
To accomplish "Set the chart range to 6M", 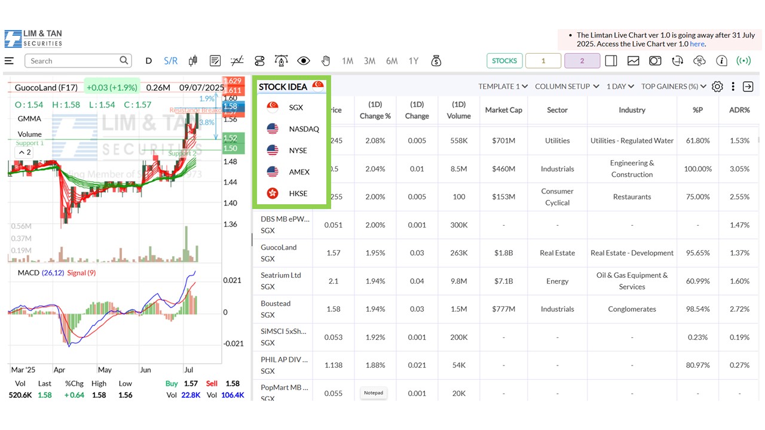I will [x=391, y=61].
